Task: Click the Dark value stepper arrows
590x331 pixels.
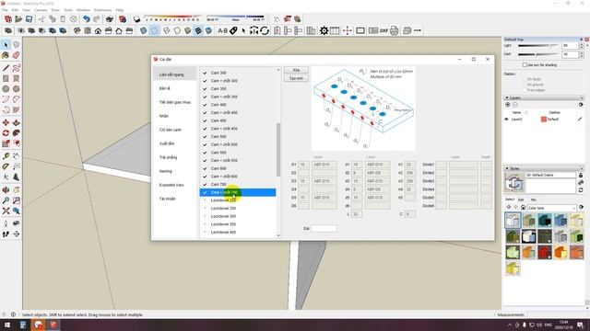Action: 582,54
